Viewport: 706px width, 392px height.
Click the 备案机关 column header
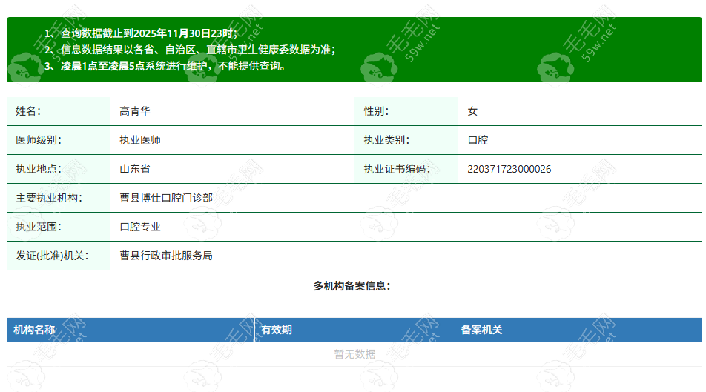tap(578, 330)
